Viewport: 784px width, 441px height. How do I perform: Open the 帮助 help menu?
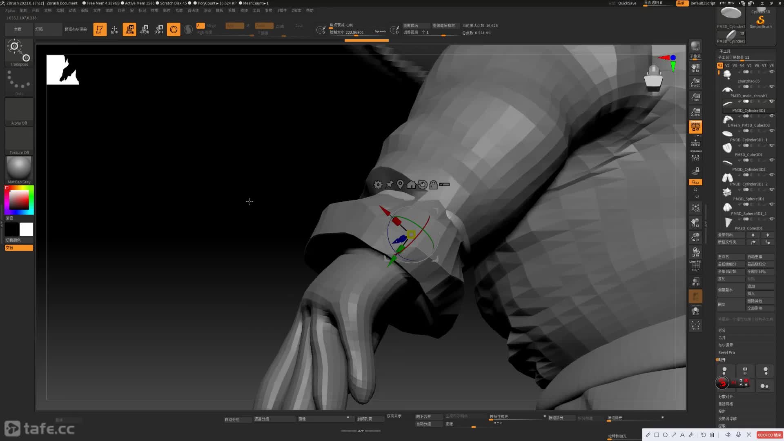click(310, 11)
